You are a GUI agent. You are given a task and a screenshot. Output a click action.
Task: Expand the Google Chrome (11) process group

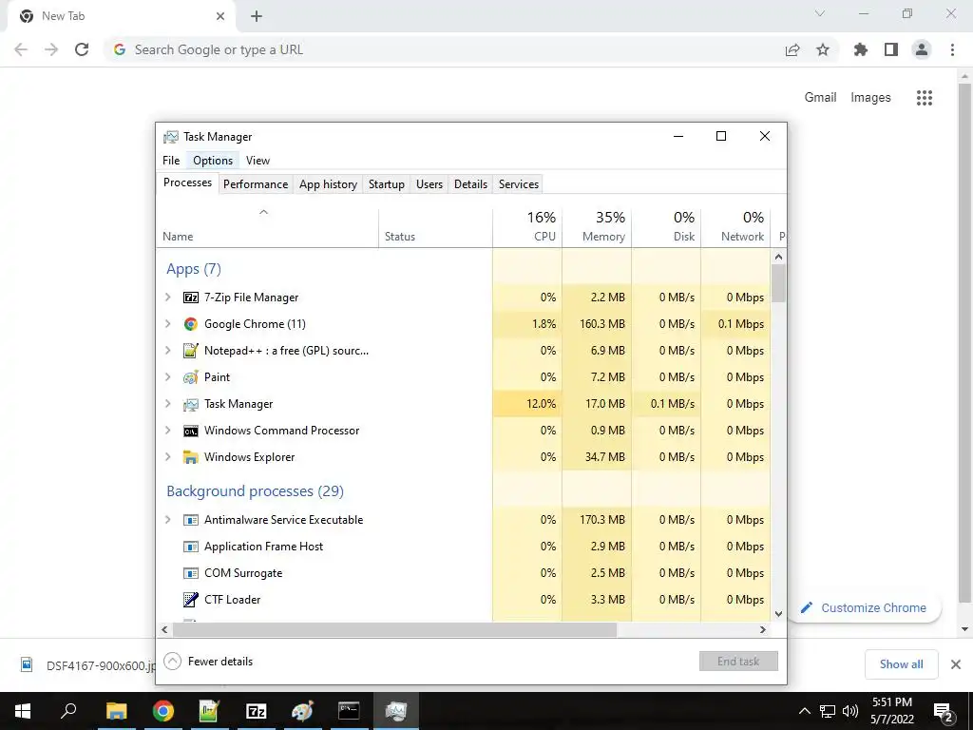(x=167, y=324)
